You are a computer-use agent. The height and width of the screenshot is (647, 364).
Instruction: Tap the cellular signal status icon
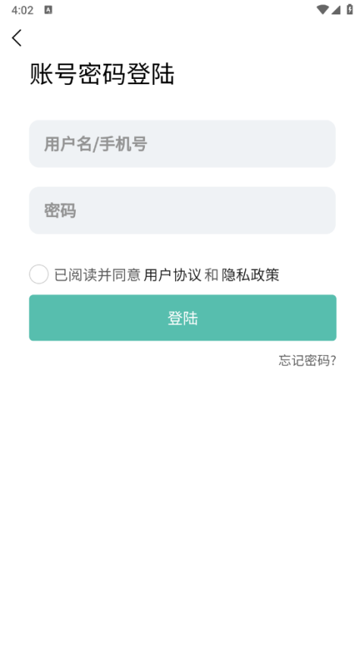click(336, 10)
